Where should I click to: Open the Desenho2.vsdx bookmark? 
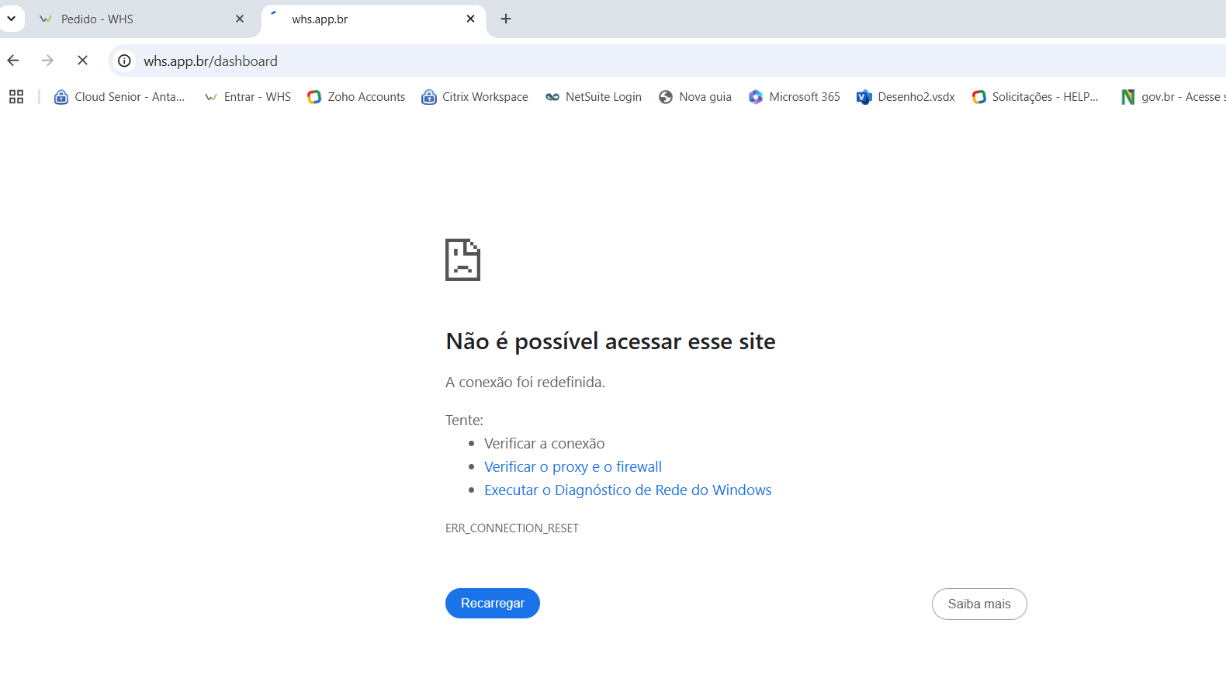(x=906, y=97)
